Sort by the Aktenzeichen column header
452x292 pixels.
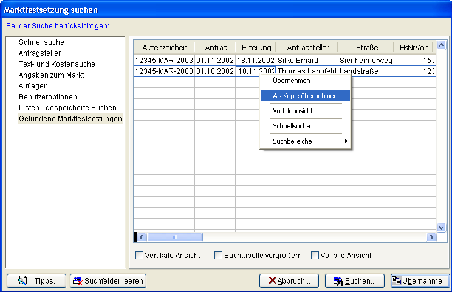[x=163, y=47]
